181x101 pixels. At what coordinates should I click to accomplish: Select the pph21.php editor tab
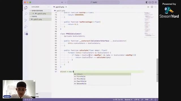60,7
